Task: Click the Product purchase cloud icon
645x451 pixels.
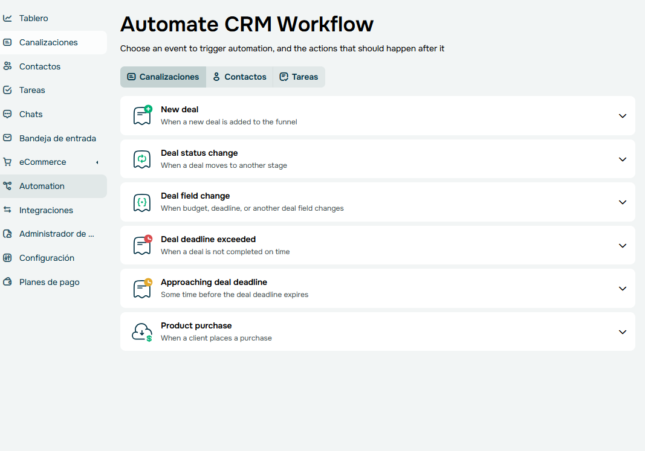Action: click(x=142, y=332)
